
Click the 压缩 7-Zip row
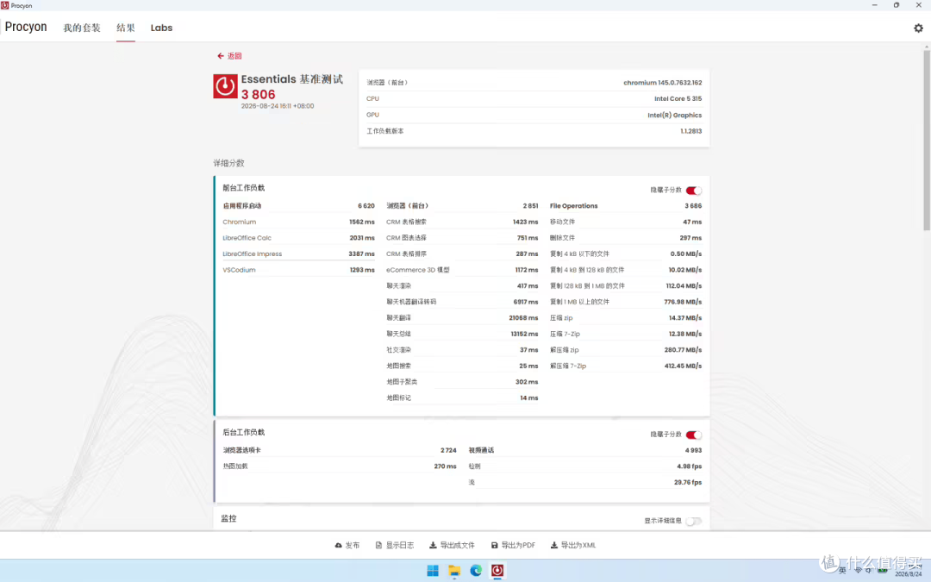626,335
